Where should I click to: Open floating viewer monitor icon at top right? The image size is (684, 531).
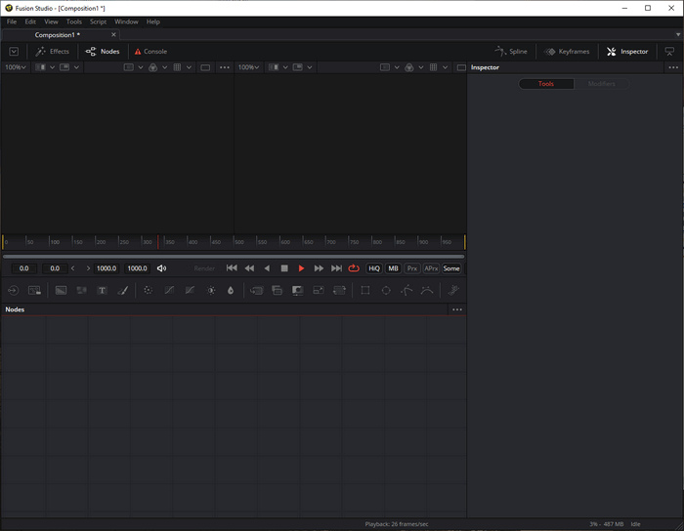point(669,52)
